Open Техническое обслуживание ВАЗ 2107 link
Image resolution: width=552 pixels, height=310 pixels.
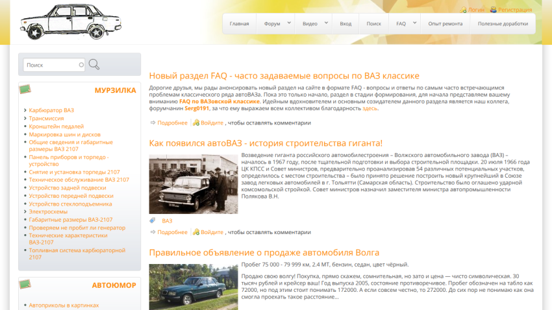pyautogui.click(x=79, y=180)
